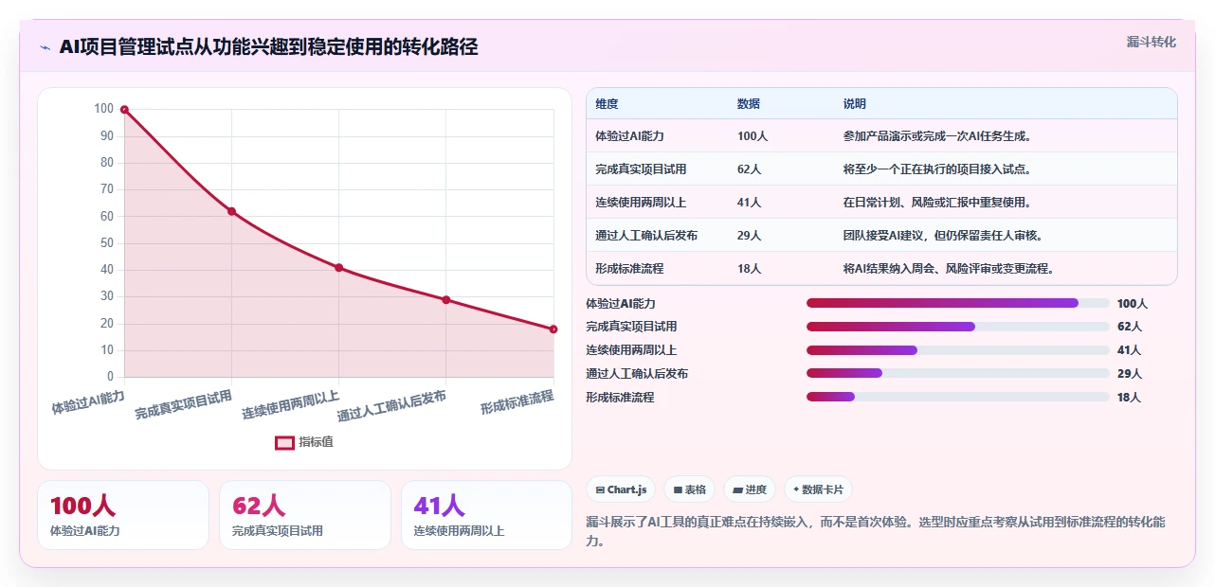Click the 说明 table column header
This screenshot has height=587, width=1215.
point(1006,104)
